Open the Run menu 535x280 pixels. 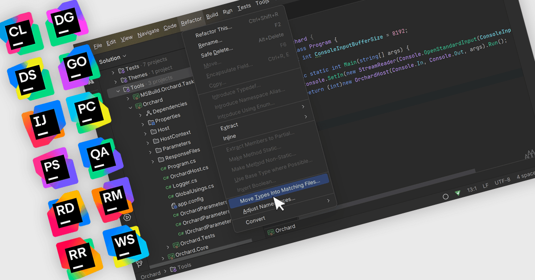click(227, 11)
